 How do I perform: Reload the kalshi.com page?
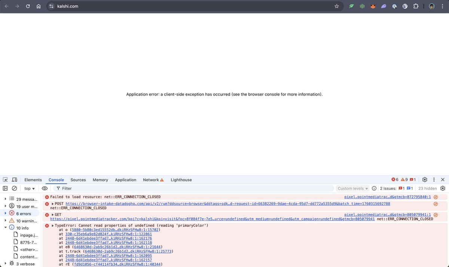click(x=28, y=6)
